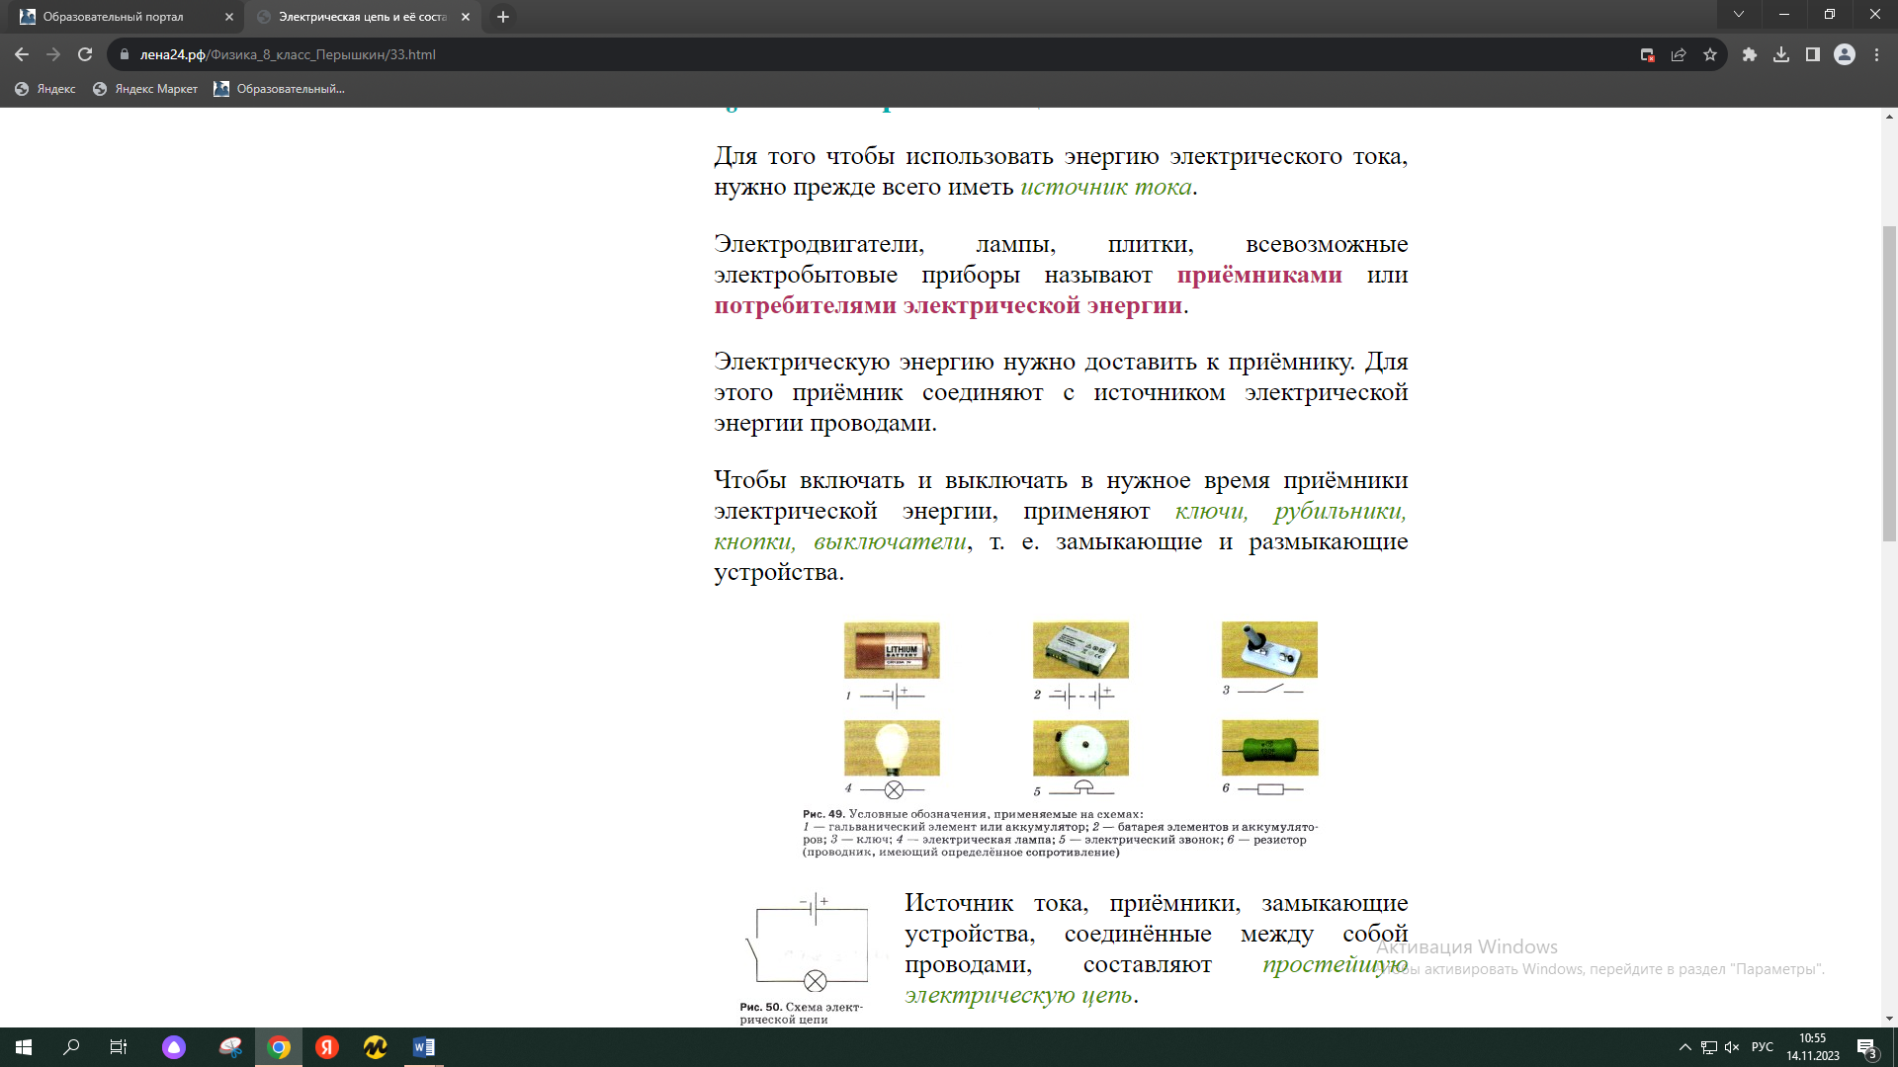This screenshot has width=1898, height=1067.
Task: Show hidden system tray icons
Action: [x=1684, y=1047]
